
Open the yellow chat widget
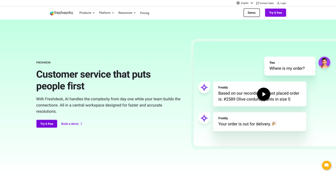coord(326,165)
